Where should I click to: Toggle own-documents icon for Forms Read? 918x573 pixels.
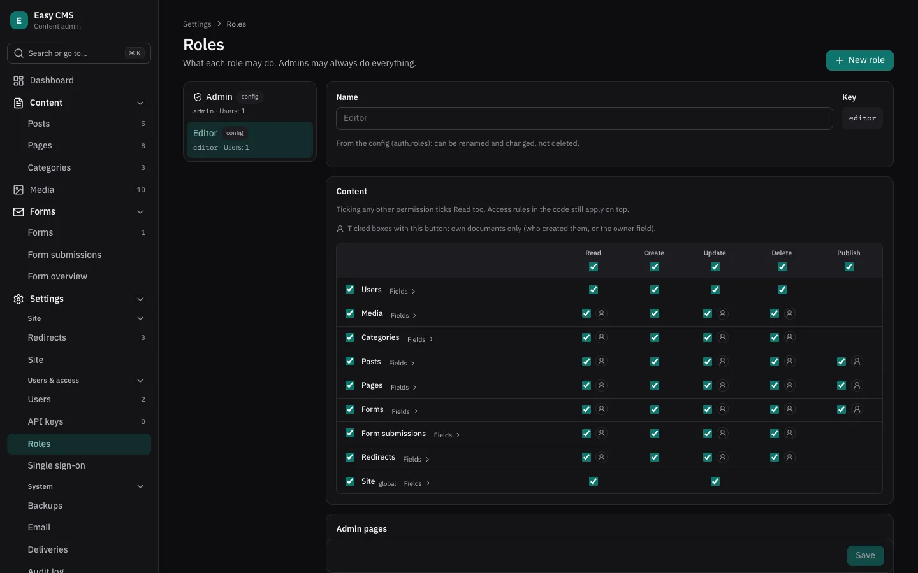pyautogui.click(x=601, y=409)
